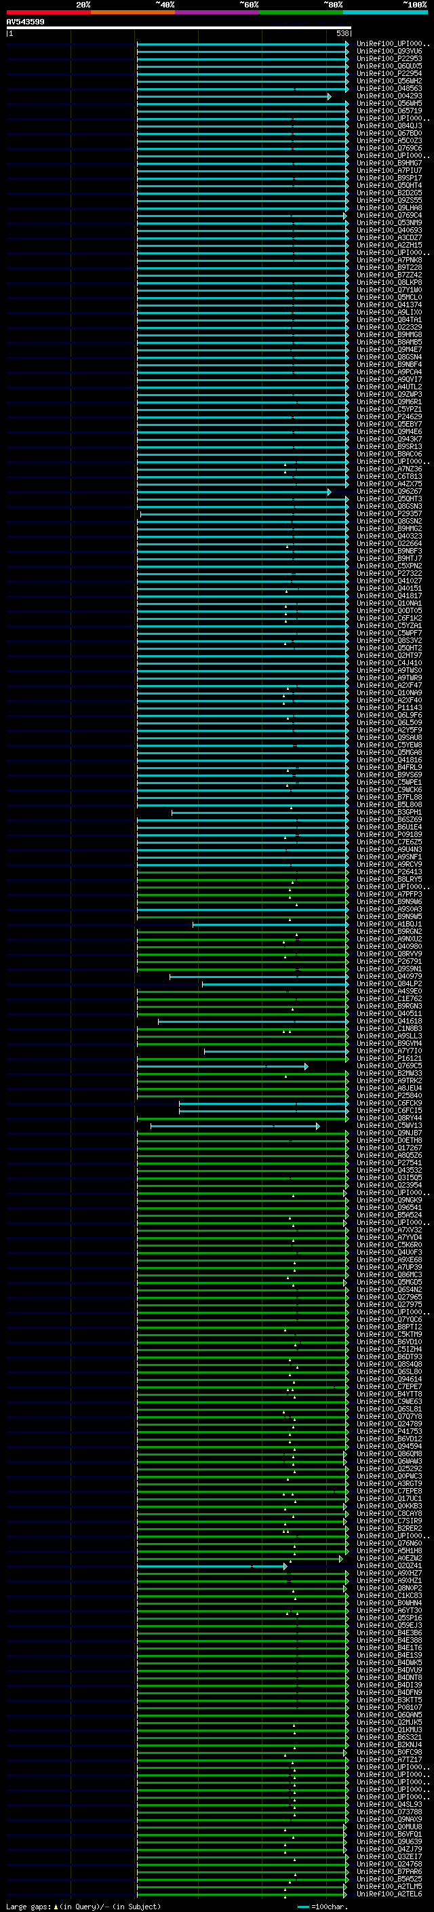Select hit label UniRef100_C5WV13

point(389,1126)
